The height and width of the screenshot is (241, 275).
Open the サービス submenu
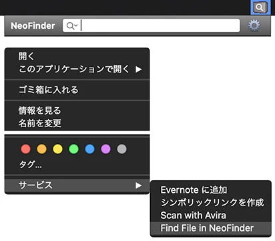[77, 185]
